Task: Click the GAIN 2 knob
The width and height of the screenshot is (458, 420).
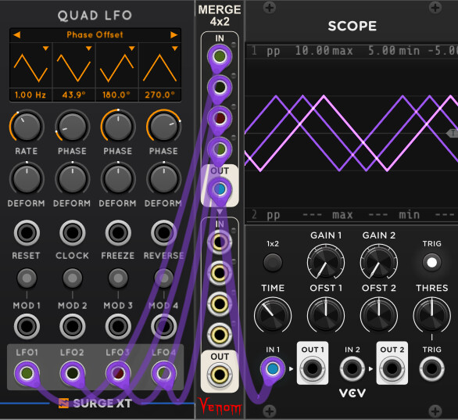Action: click(379, 262)
